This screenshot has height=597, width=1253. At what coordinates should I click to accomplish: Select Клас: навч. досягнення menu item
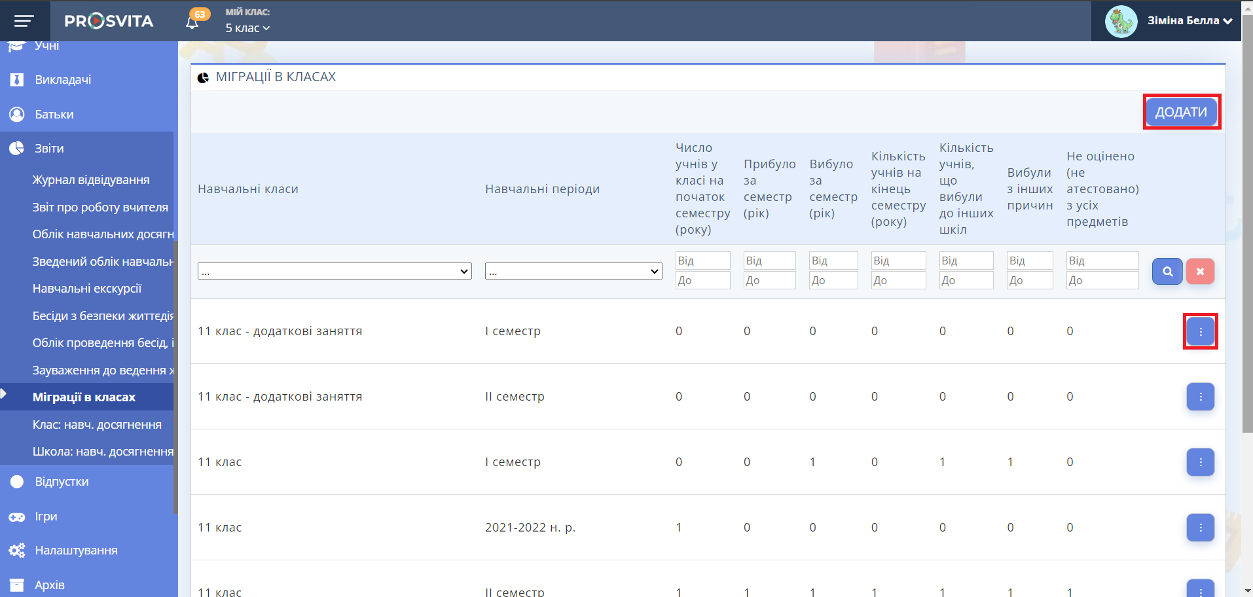click(97, 425)
